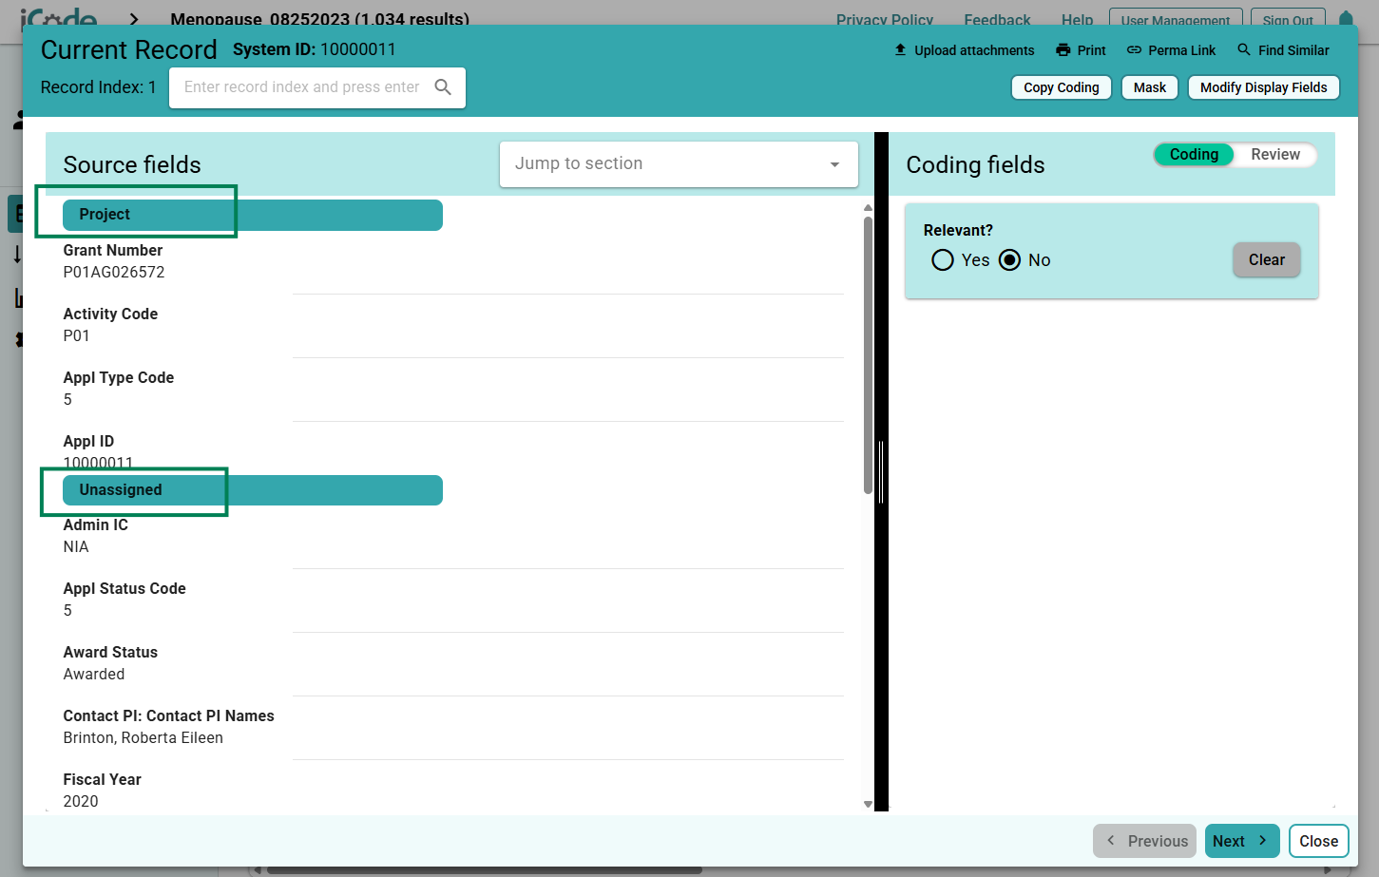
Task: Switch to Coding mode toggle
Action: click(x=1194, y=155)
